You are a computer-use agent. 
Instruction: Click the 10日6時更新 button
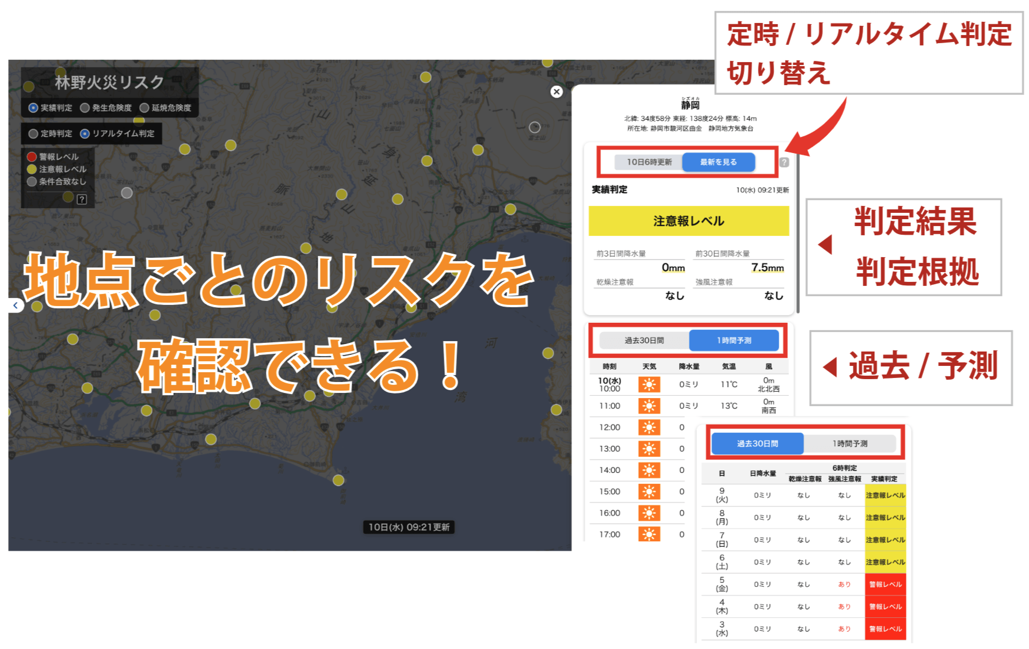tap(649, 162)
